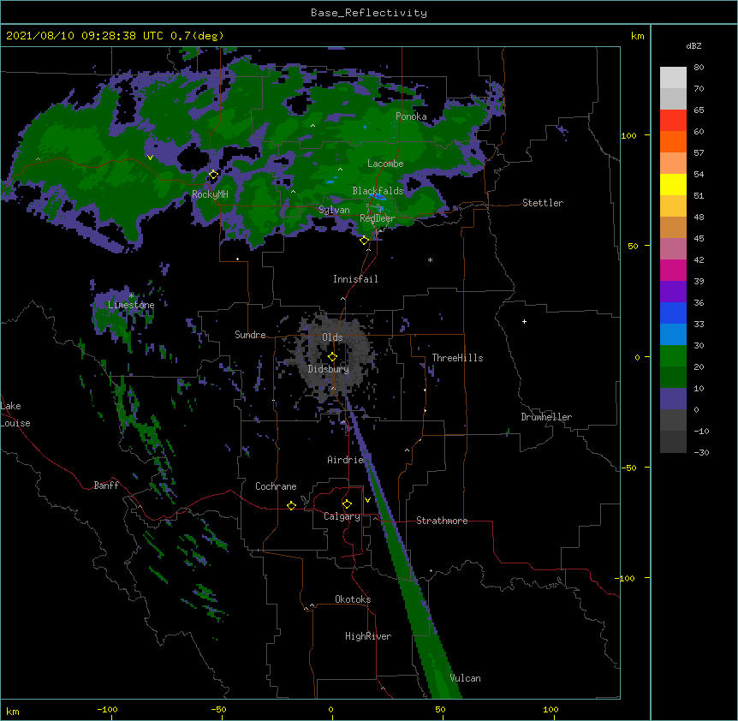Click the Lake Louise label
Viewport: 738px width, 721px height.
coord(15,414)
